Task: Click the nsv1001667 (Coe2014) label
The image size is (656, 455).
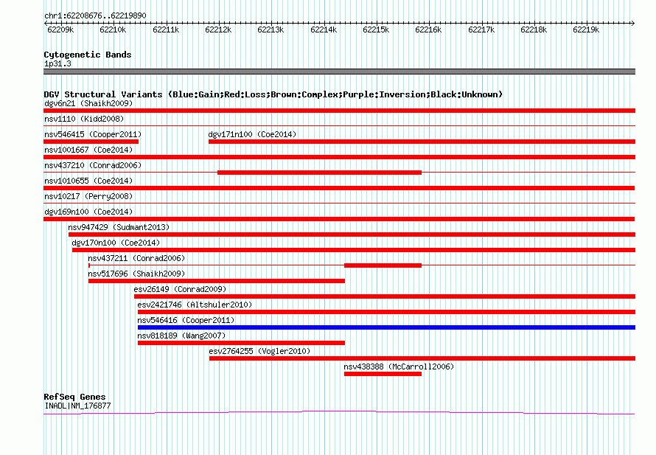Action: point(88,150)
